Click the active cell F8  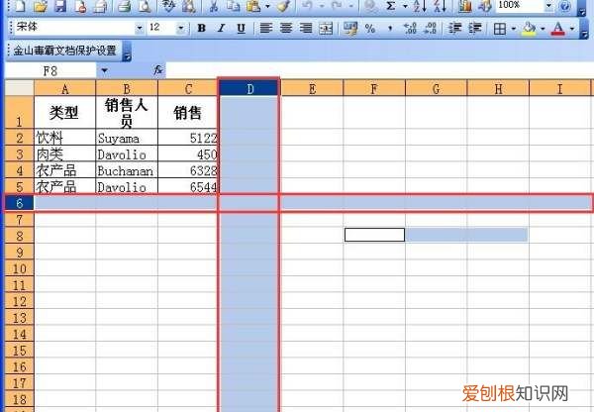(x=374, y=235)
